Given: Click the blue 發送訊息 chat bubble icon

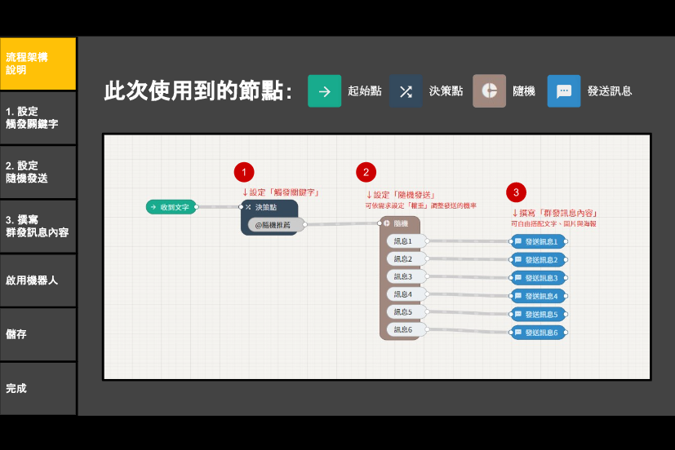Looking at the screenshot, I should pos(564,91).
